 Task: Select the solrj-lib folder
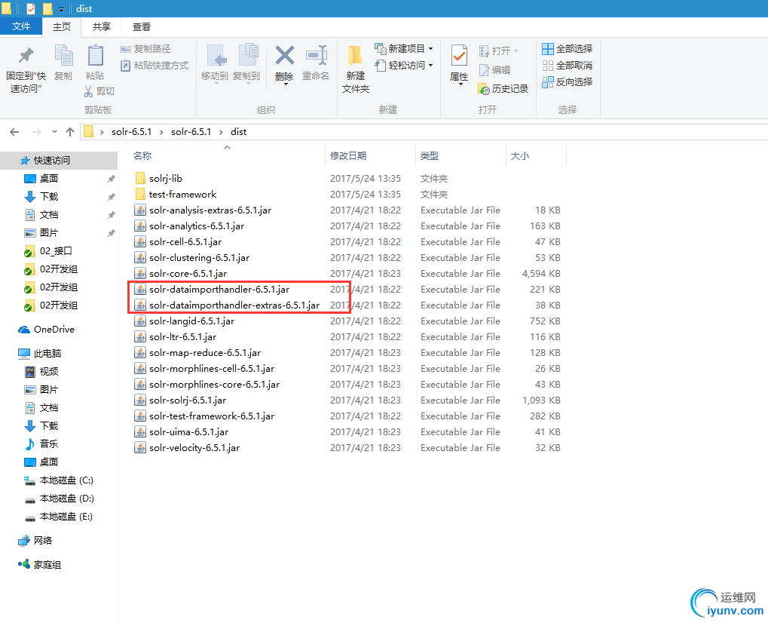166,179
